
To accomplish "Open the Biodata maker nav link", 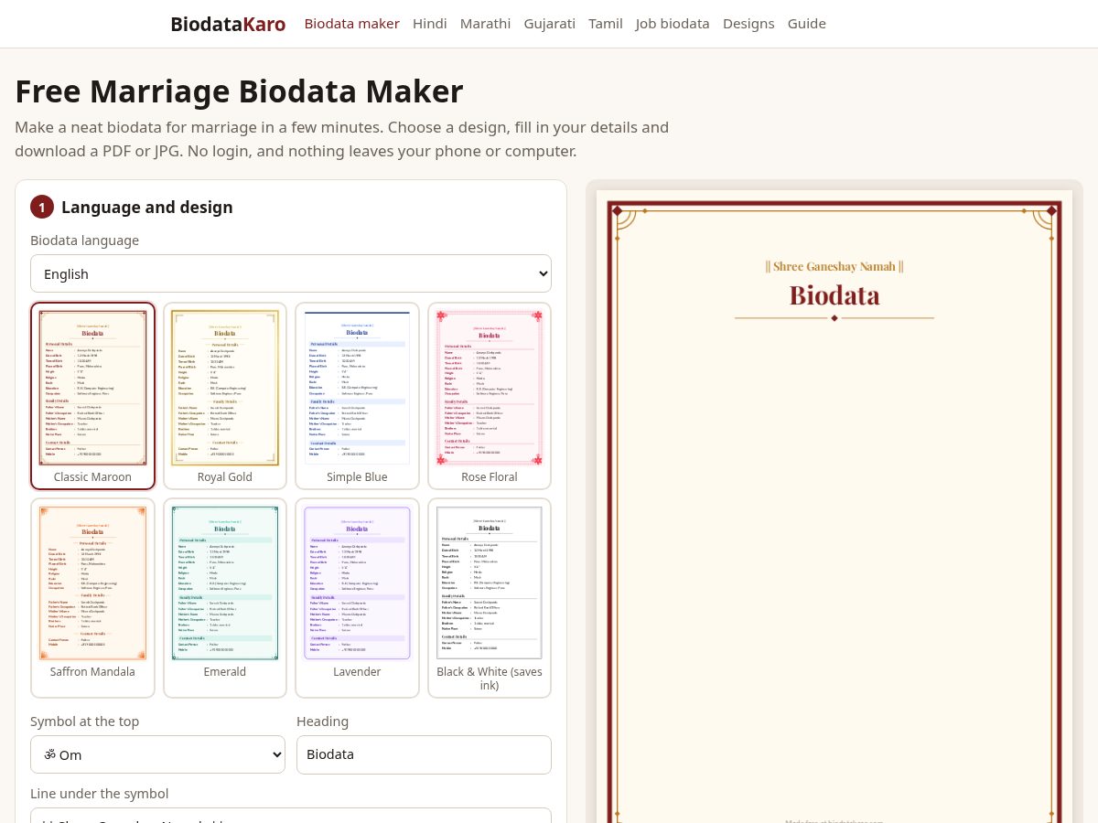I will tap(351, 24).
